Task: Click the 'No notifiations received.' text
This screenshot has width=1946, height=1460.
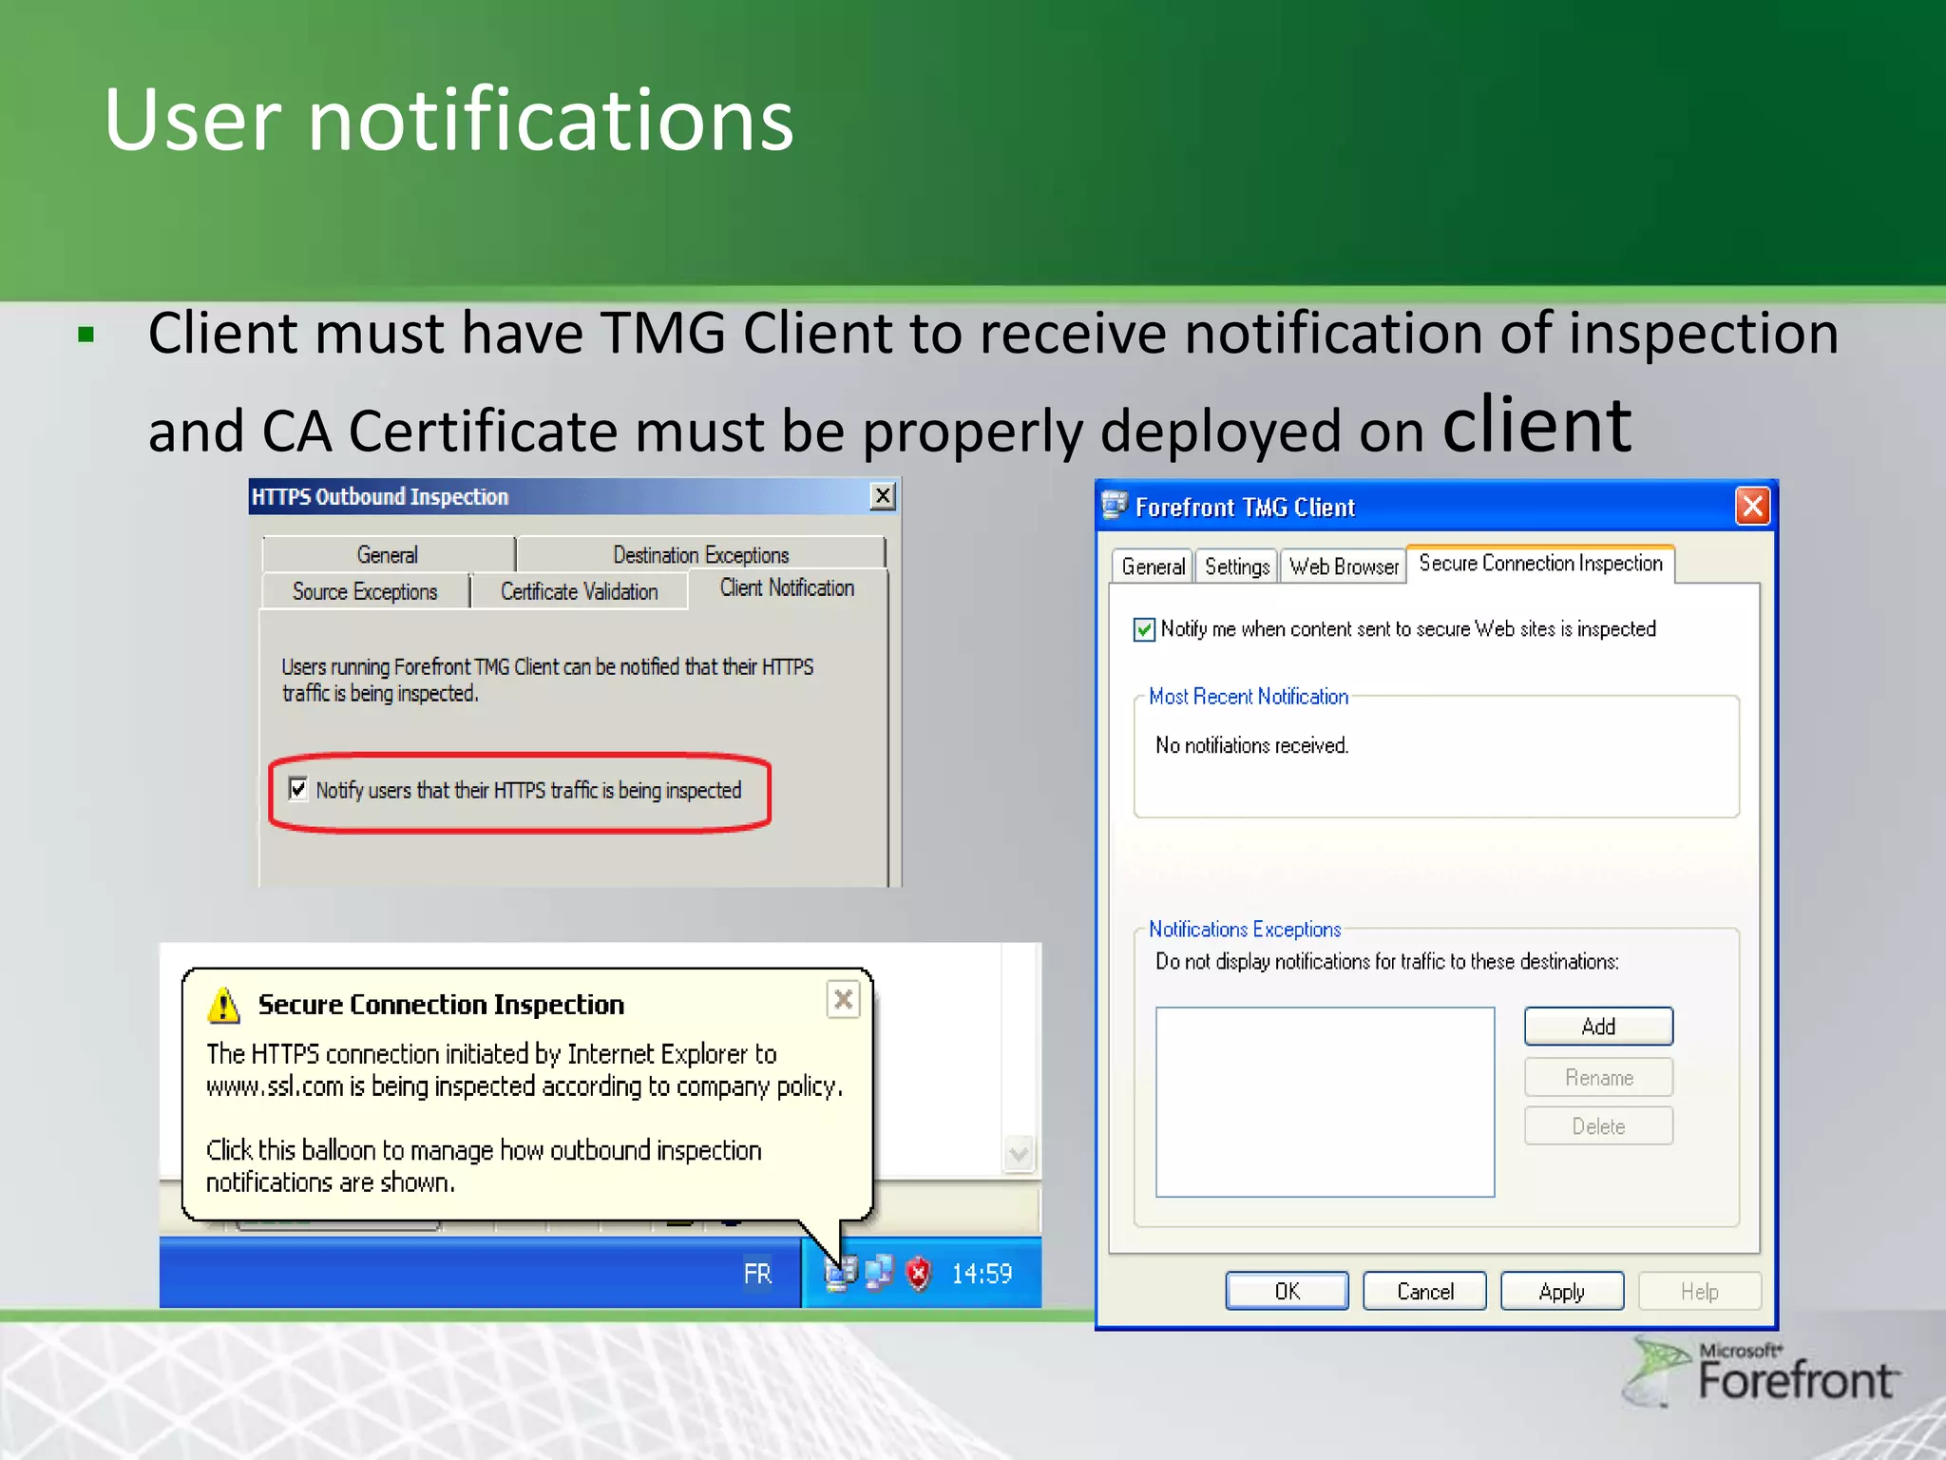Action: 1251,745
